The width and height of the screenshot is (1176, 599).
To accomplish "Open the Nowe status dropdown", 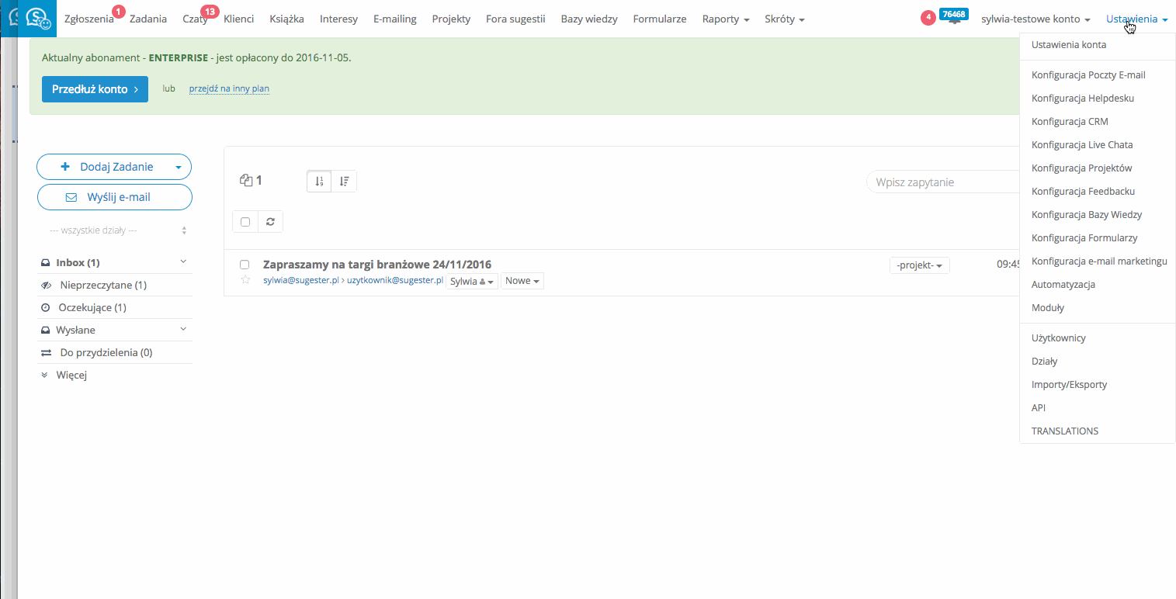I will pos(522,281).
